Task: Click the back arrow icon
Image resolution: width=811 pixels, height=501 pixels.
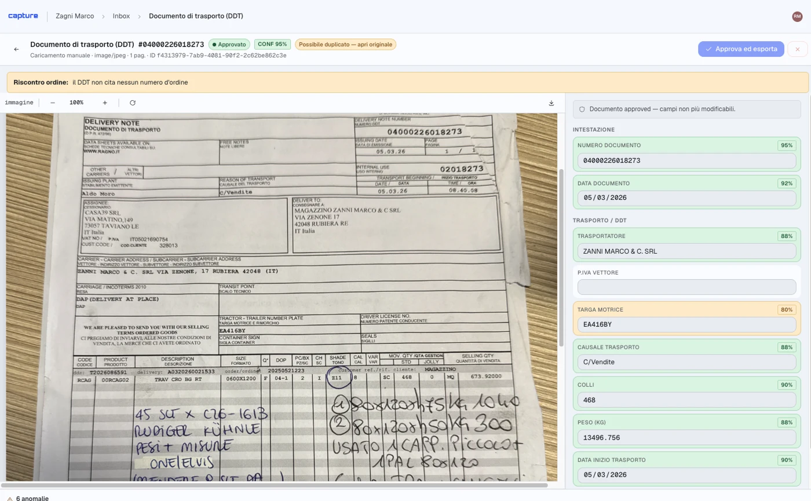Action: (17, 50)
